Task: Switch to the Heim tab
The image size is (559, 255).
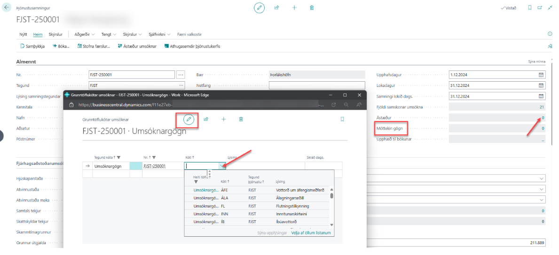Action: pyautogui.click(x=38, y=34)
